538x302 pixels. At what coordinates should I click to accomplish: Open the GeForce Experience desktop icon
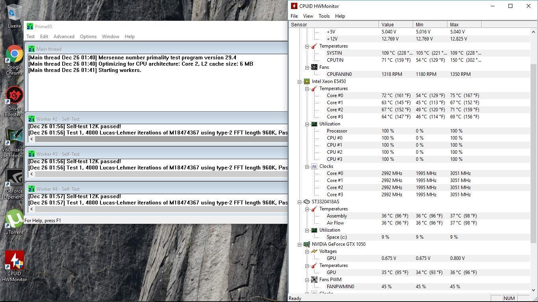[x=14, y=184]
